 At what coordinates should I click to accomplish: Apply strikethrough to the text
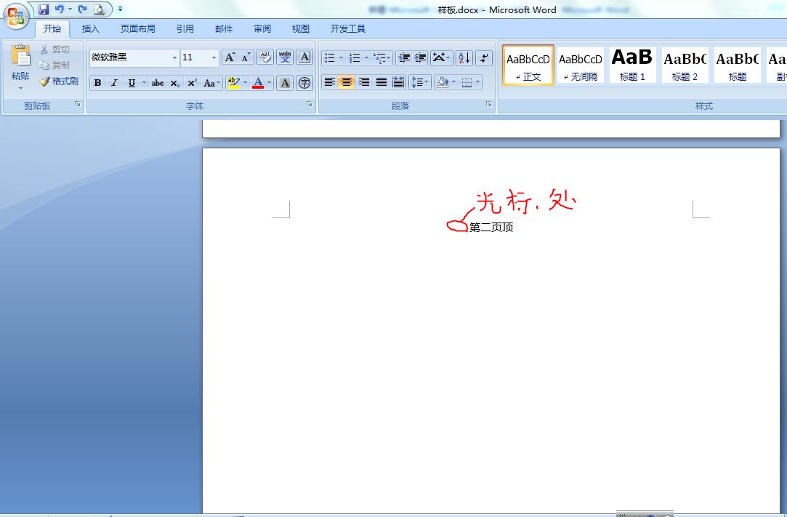[157, 83]
